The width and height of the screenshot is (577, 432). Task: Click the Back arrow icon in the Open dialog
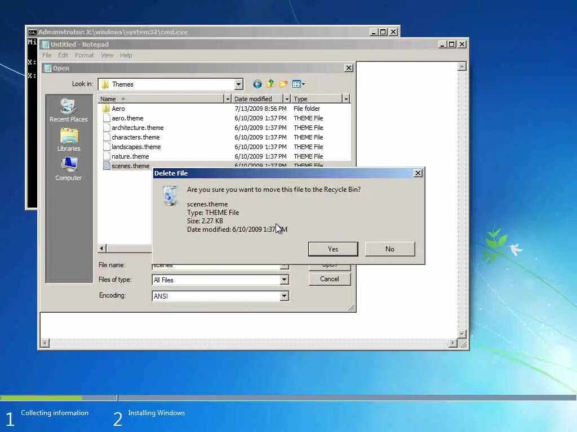(257, 84)
